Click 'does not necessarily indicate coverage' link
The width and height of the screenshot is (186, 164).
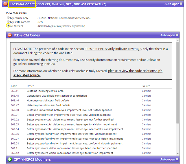(x=113, y=49)
